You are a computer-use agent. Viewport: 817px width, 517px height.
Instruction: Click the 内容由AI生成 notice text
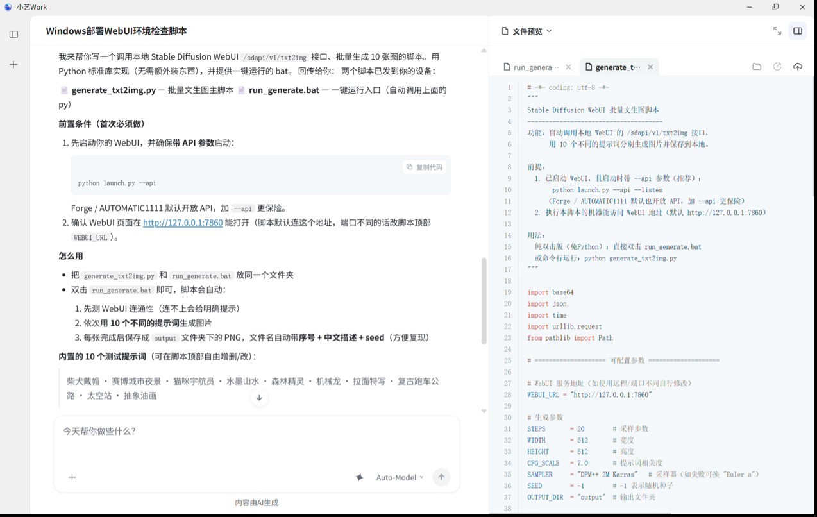(257, 503)
